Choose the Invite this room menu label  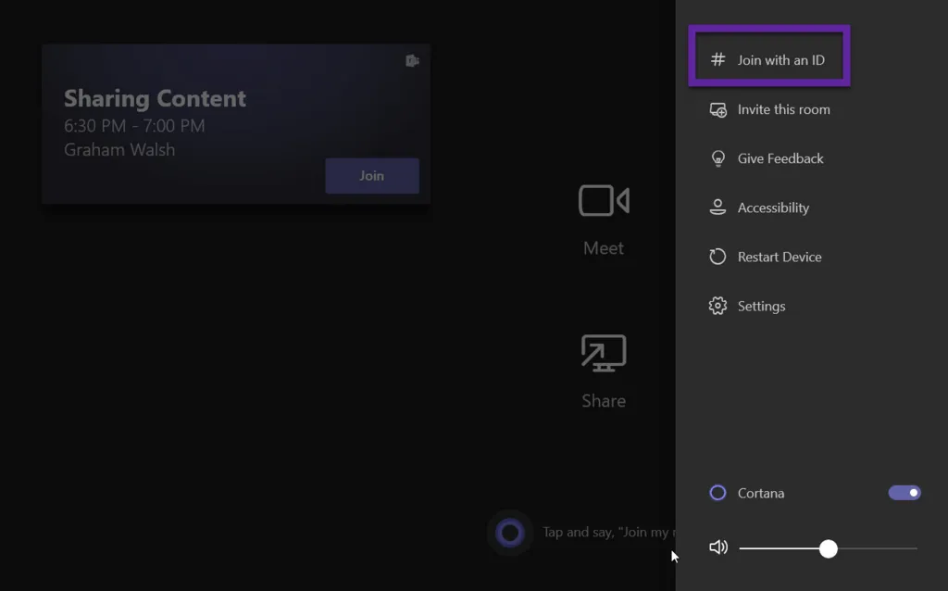click(783, 109)
